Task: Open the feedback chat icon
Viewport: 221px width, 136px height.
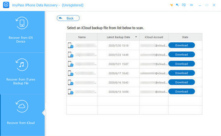Action: pos(184,5)
